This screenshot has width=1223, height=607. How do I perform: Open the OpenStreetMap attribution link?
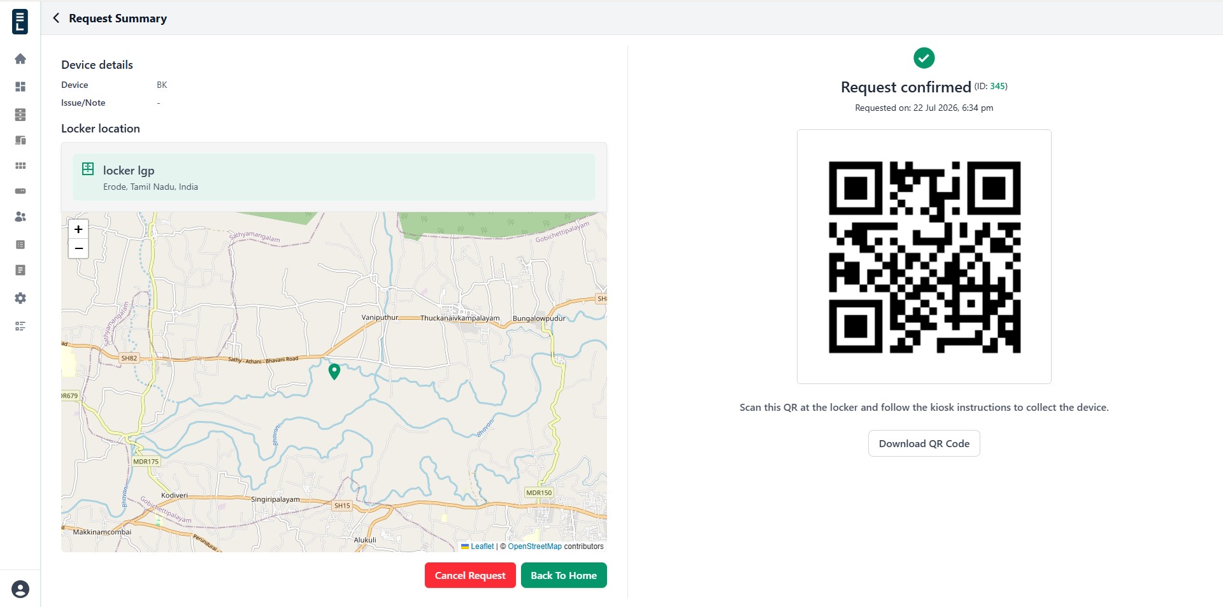(535, 546)
